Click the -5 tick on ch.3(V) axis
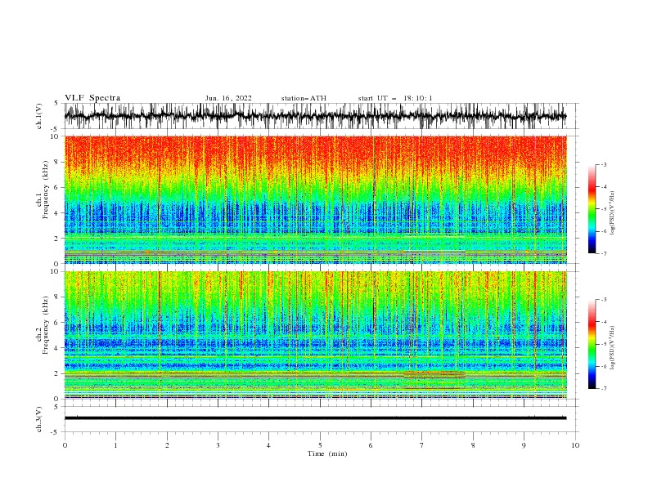 point(56,432)
